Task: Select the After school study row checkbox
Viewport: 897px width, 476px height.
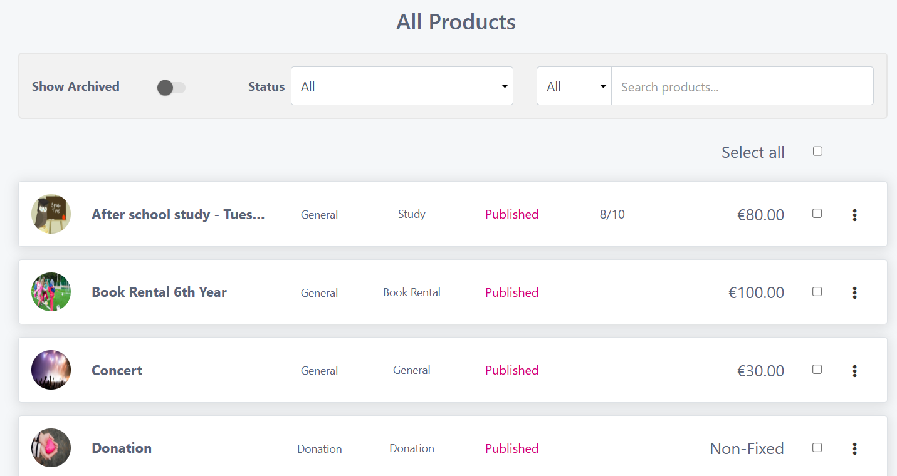Action: tap(817, 214)
